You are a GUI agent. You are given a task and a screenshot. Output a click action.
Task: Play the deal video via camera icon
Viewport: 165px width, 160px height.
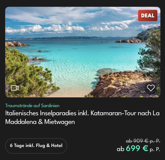point(15,88)
